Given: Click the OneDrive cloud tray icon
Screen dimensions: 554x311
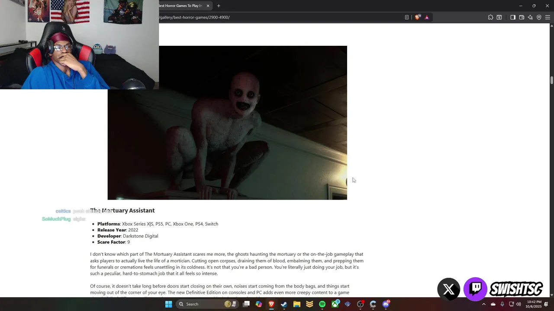Looking at the screenshot, I should [493, 304].
